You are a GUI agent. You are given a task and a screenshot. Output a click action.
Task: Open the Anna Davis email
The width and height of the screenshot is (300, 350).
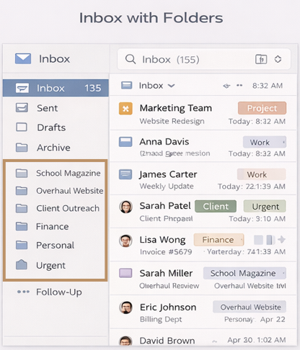pos(203,146)
